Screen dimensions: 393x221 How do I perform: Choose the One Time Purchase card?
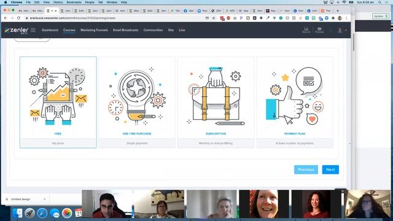(x=137, y=103)
